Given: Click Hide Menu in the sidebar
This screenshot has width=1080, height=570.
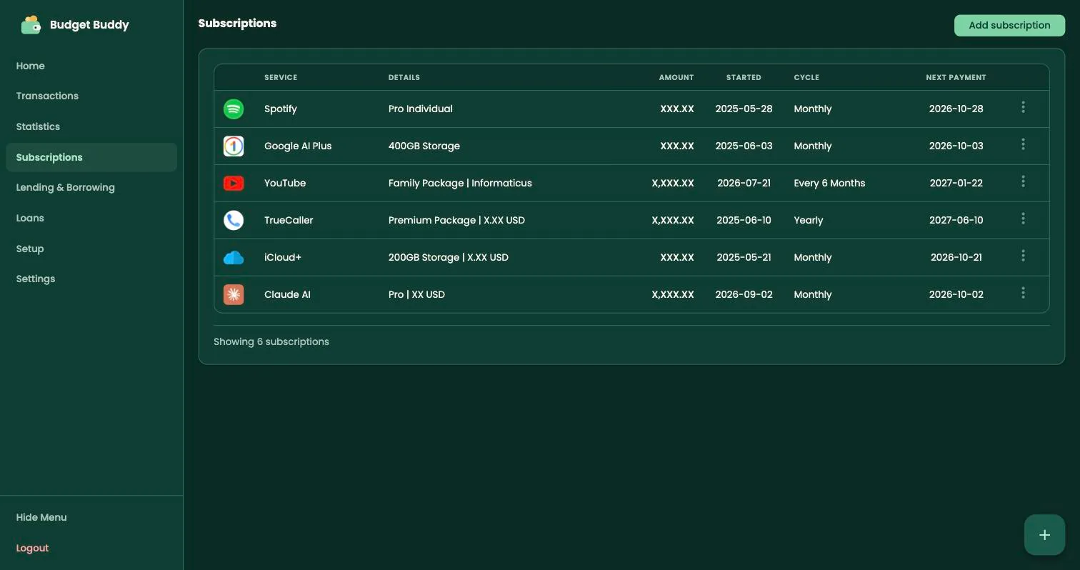Looking at the screenshot, I should tap(41, 517).
